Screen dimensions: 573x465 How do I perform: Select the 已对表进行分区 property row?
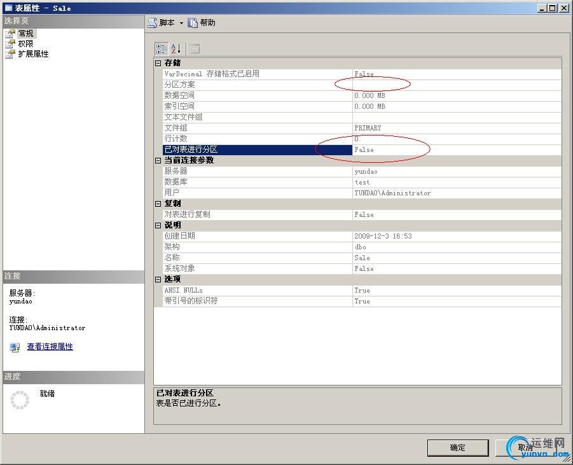coord(362,149)
